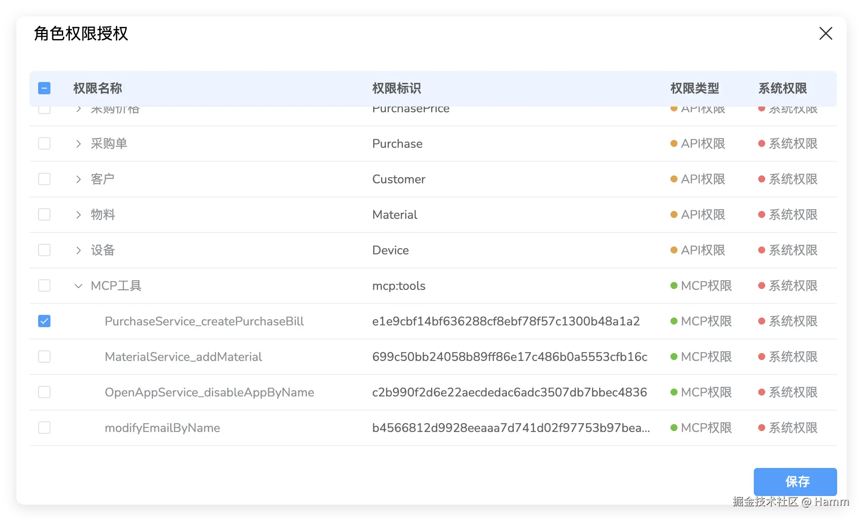The image size is (863, 521).
Task: Enable the OpenAppService_disableAppByName permission checkbox
Action: [44, 392]
